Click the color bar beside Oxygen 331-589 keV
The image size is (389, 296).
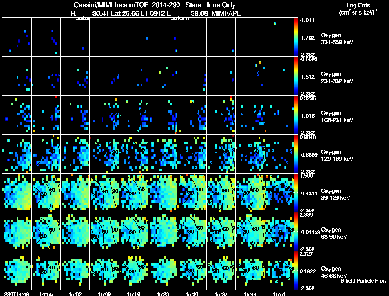pyautogui.click(x=296, y=37)
